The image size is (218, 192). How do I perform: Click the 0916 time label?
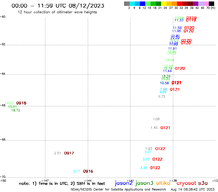pyautogui.click(x=88, y=171)
